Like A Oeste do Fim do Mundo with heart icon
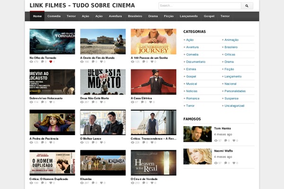The image size is (284, 189). 101,62
